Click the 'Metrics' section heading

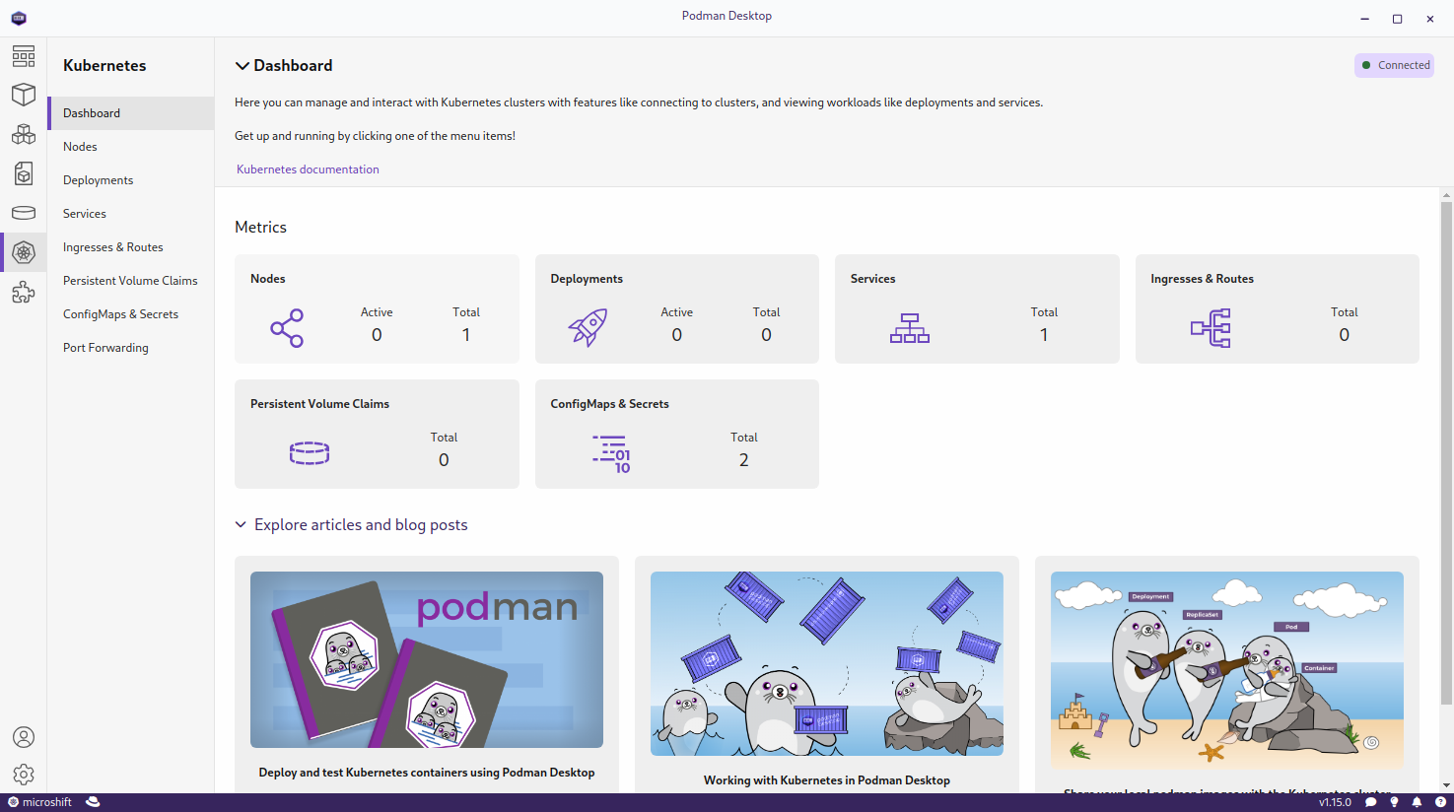click(260, 227)
